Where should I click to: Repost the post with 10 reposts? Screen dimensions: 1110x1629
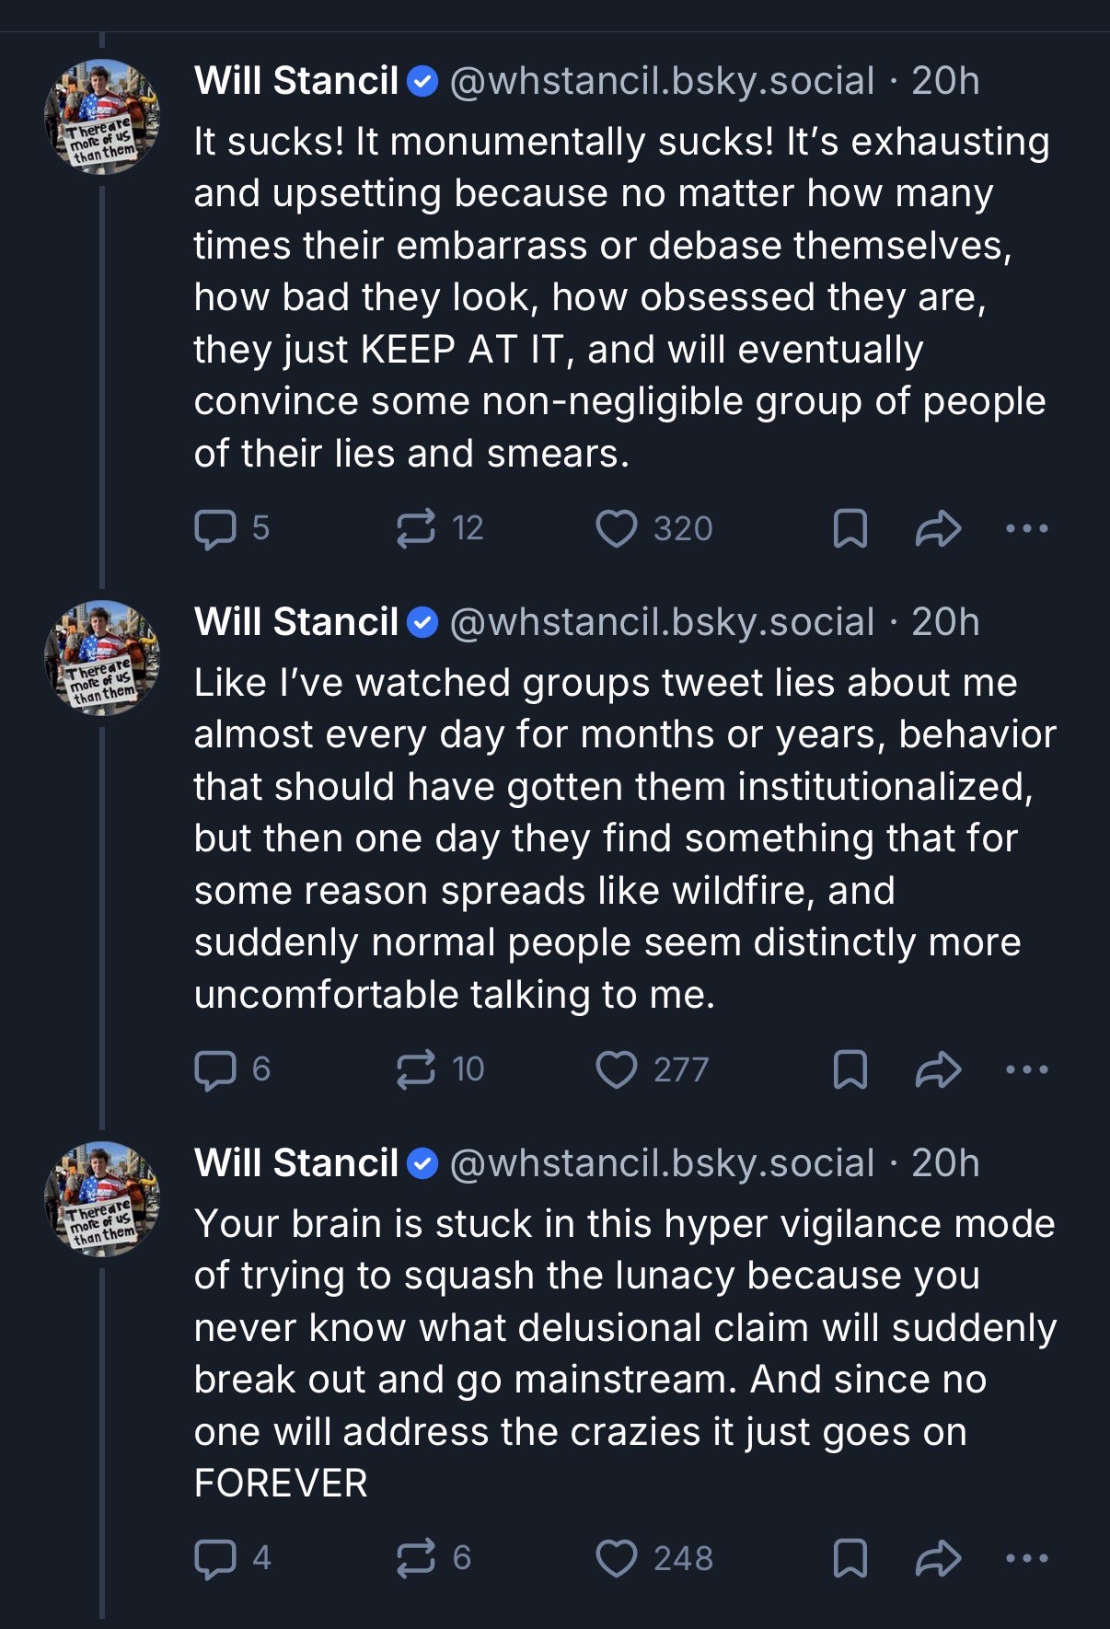point(415,1069)
